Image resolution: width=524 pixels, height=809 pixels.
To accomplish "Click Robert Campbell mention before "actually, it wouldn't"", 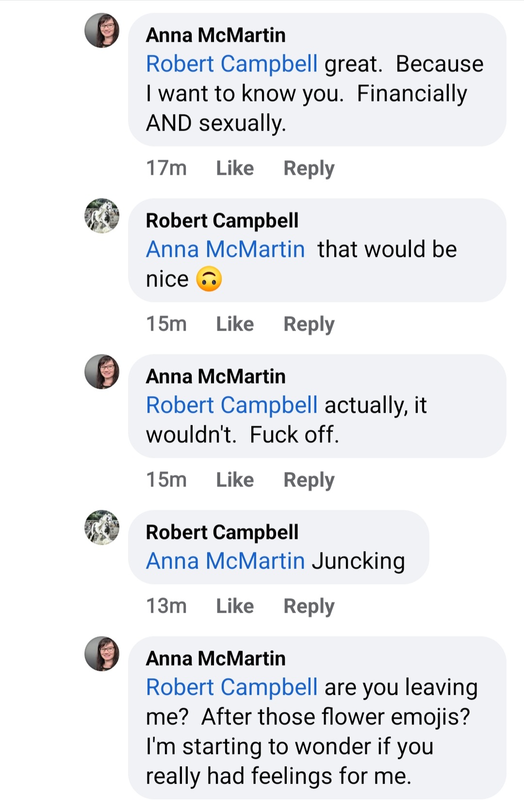I will pos(232,405).
